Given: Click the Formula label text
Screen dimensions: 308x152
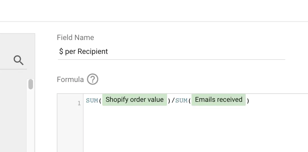Looking at the screenshot, I should click(x=70, y=79).
